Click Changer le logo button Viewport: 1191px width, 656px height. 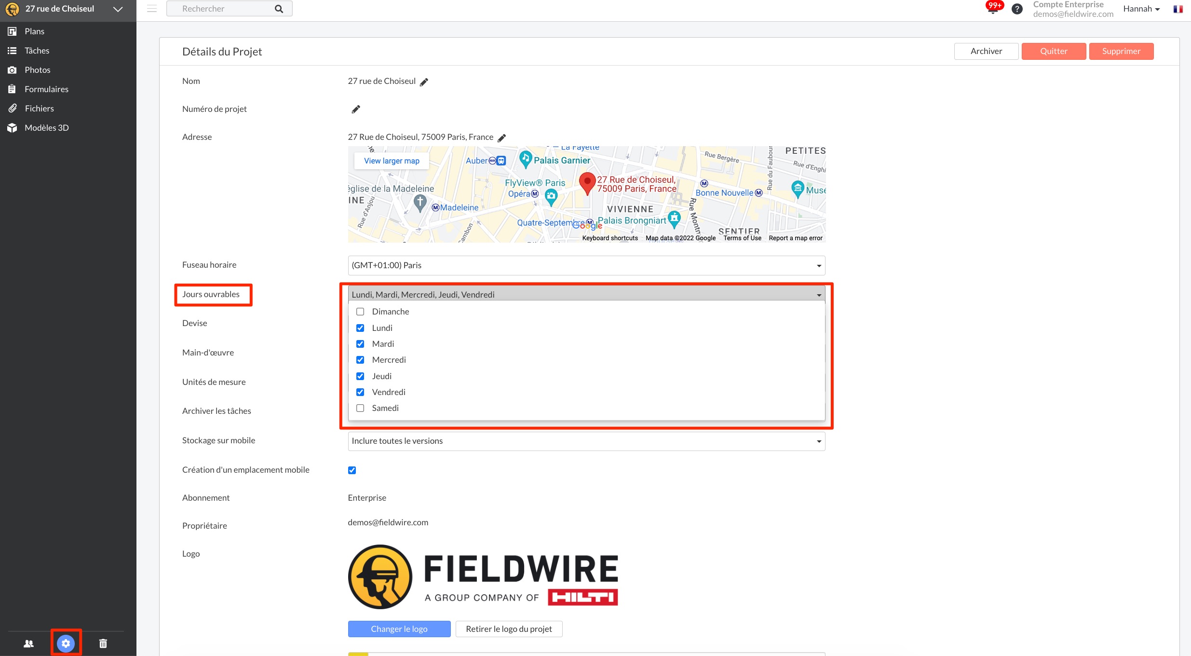point(399,629)
